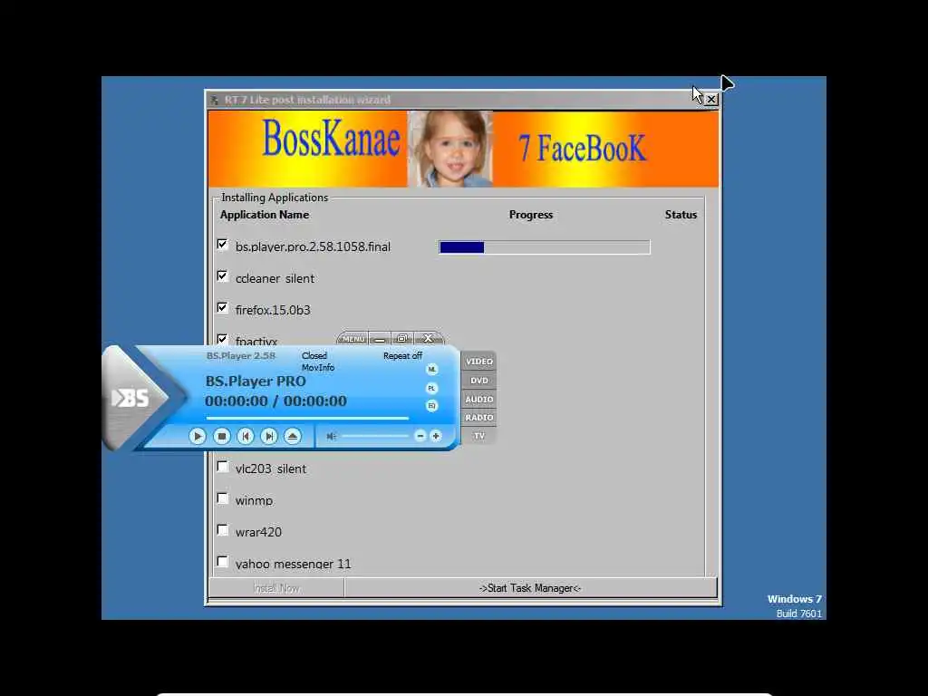The height and width of the screenshot is (696, 928).
Task: Click the 00:00:00 / 00:00:00 time display
Action: (275, 401)
